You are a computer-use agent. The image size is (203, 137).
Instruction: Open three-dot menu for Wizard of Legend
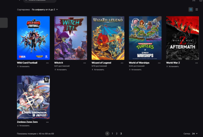122,63
